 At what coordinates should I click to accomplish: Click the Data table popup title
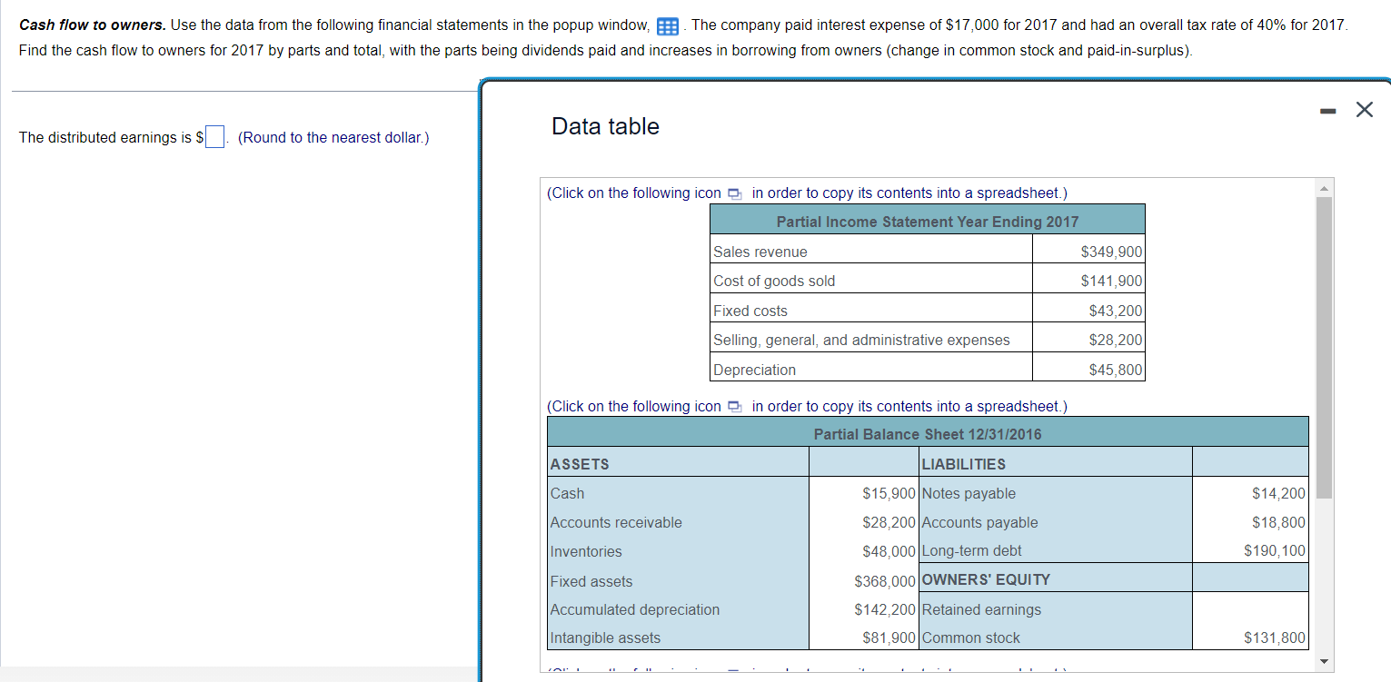coord(605,126)
